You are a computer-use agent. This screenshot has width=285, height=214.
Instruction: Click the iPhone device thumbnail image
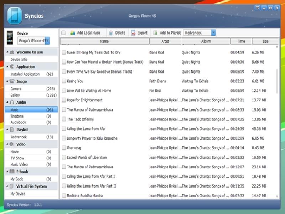click(x=10, y=38)
